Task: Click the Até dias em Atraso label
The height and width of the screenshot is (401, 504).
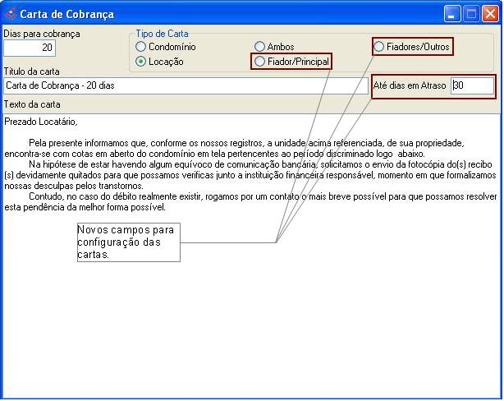Action: coord(410,86)
